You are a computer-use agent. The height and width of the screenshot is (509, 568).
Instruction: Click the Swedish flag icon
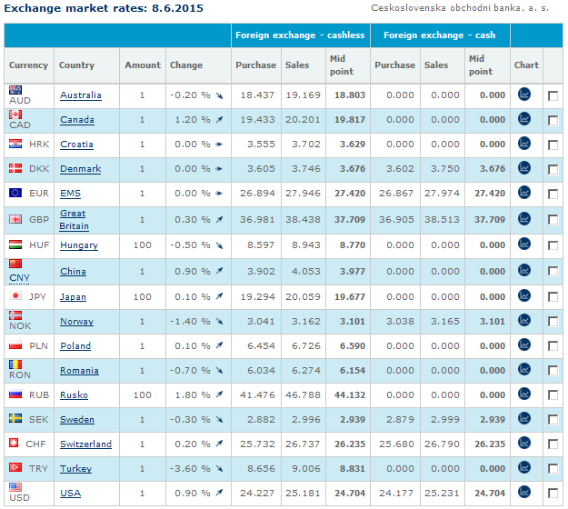[x=15, y=418]
